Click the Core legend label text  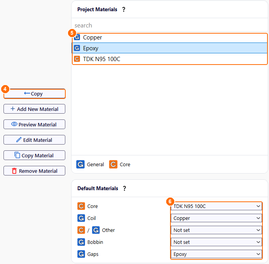click(125, 165)
